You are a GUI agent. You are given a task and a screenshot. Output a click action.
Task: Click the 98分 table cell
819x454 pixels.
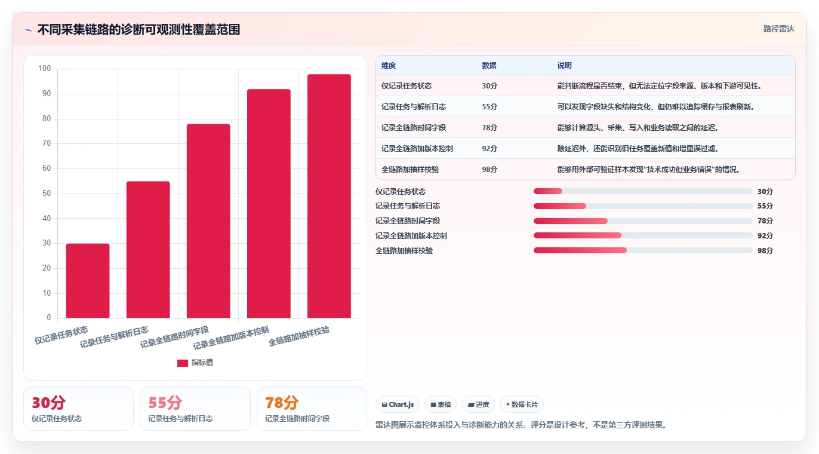coord(489,170)
